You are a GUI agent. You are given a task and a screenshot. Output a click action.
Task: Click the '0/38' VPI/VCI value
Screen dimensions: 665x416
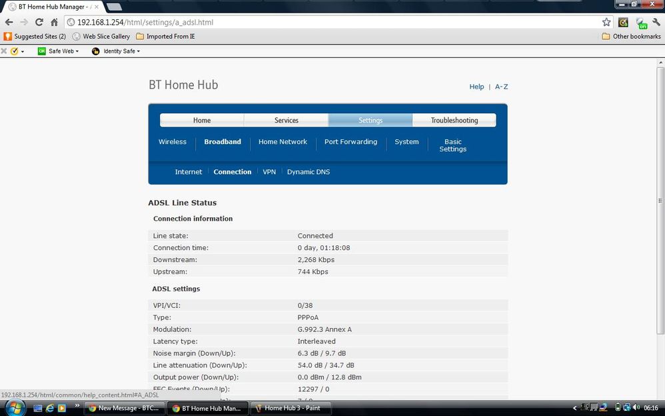click(305, 305)
